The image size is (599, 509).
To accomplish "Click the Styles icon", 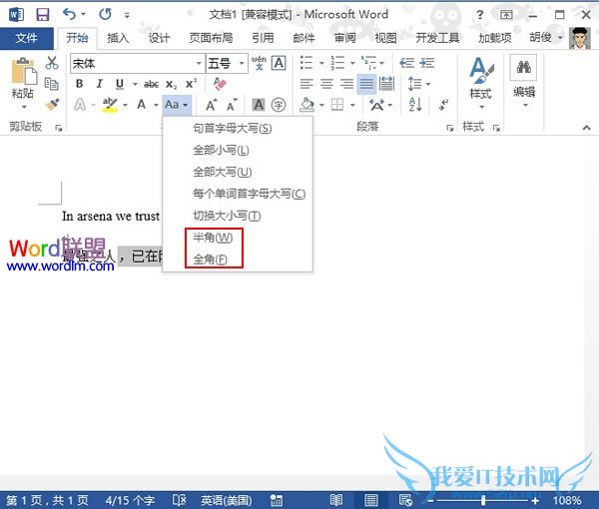I will pos(480,78).
